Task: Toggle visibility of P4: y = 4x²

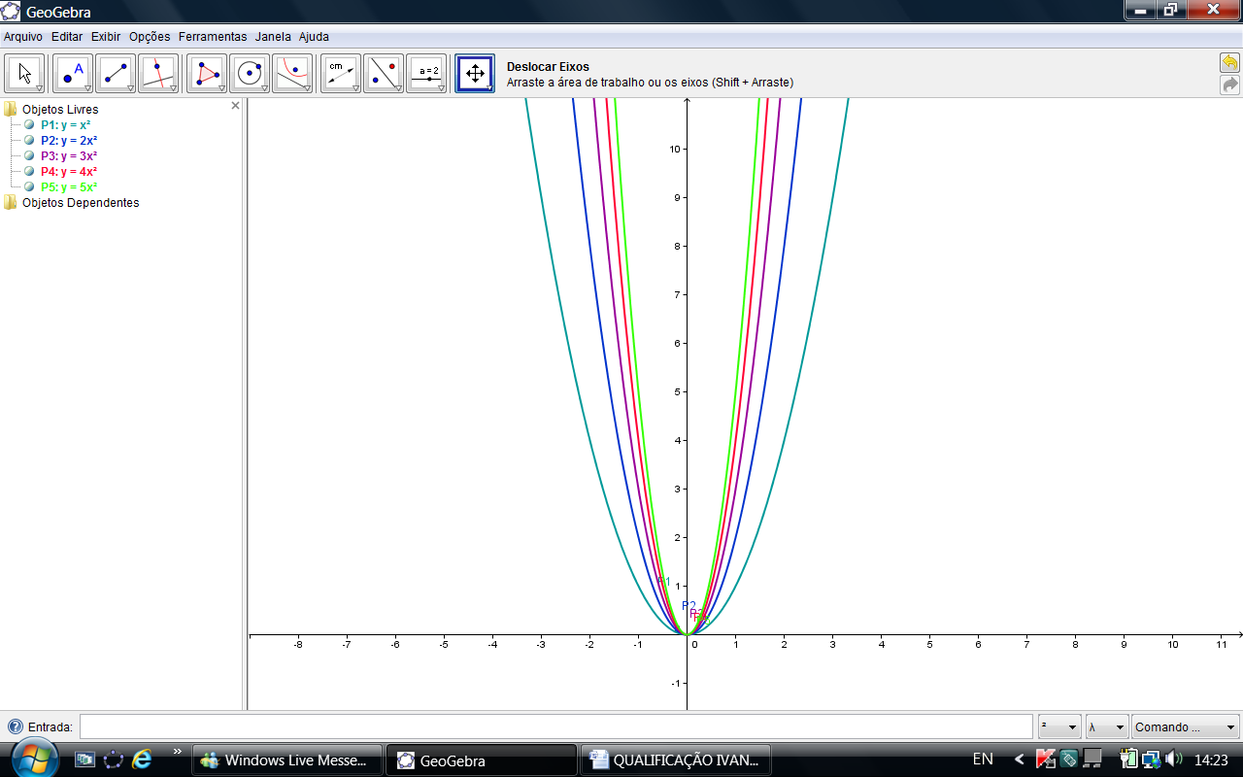Action: (29, 171)
